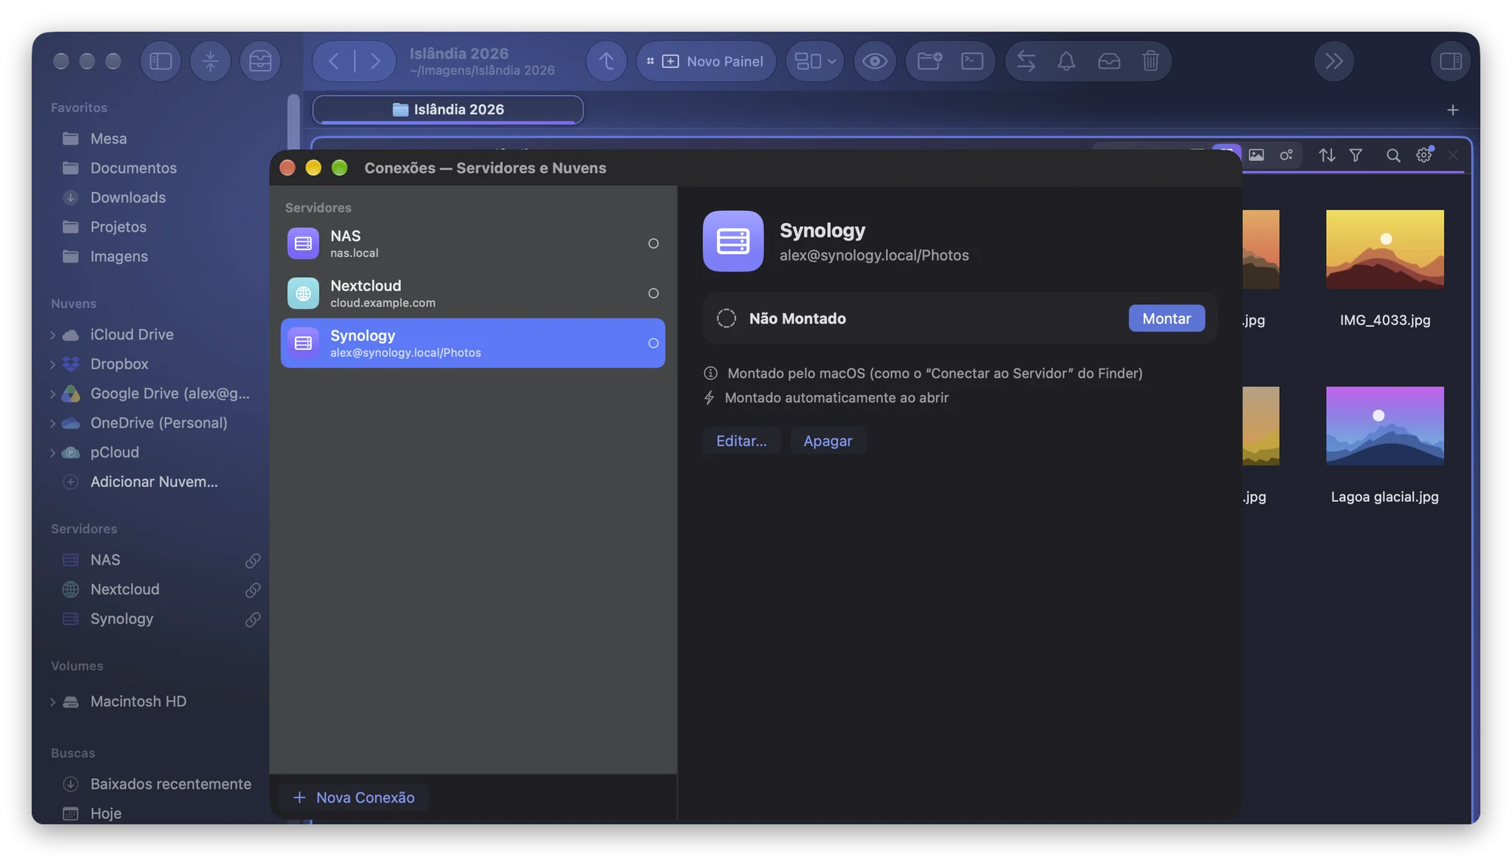Expand the Dropbox sidebar item
The image size is (1512, 856).
(53, 364)
